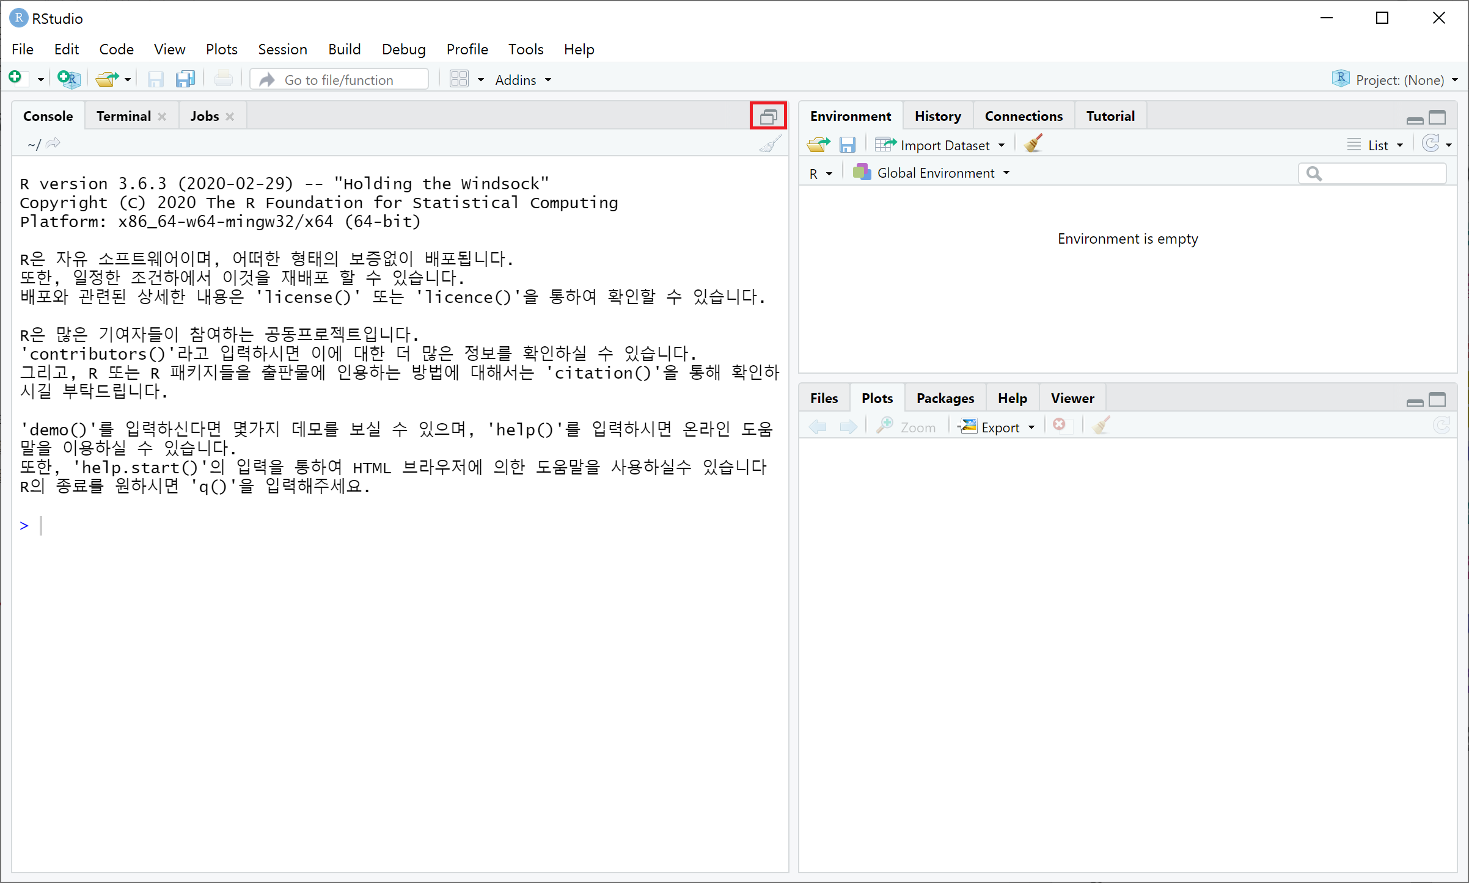1469x883 pixels.
Task: Open the File menu
Action: (x=23, y=49)
